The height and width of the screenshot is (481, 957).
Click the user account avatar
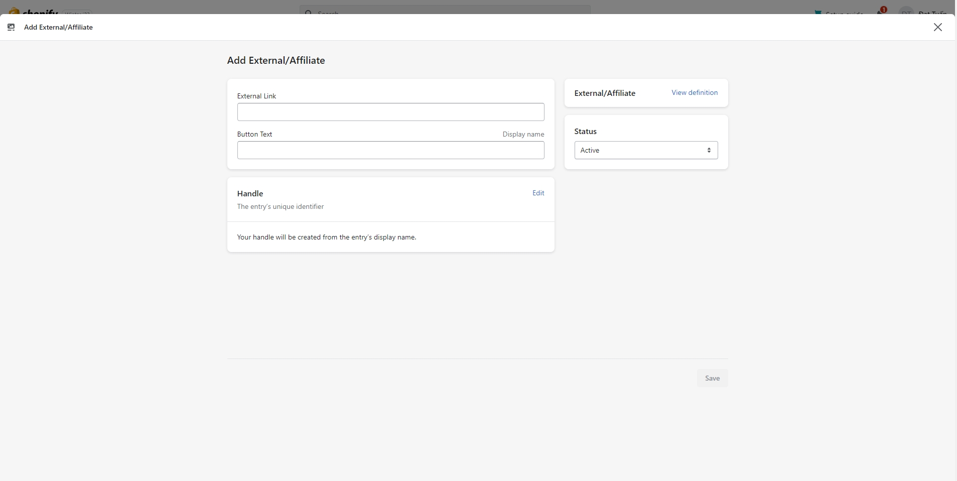pos(906,12)
